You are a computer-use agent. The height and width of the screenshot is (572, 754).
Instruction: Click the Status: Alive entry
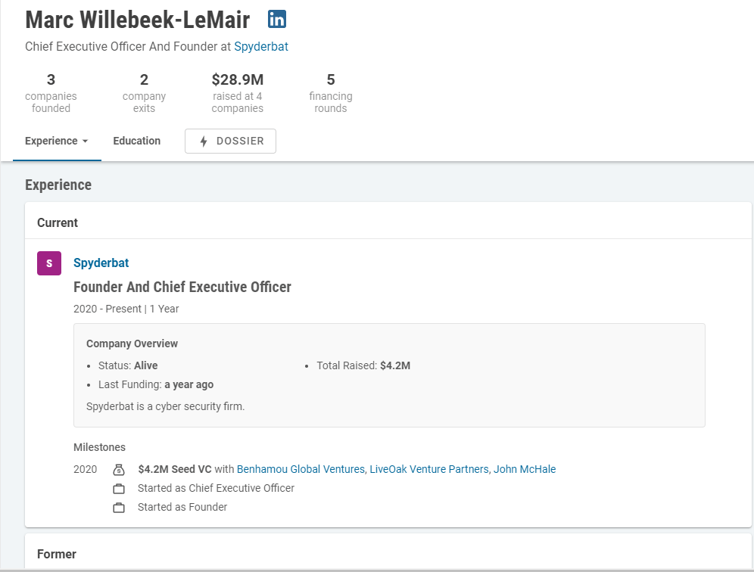[x=128, y=365]
